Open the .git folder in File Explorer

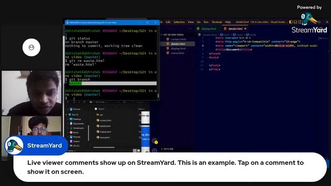[100, 115]
